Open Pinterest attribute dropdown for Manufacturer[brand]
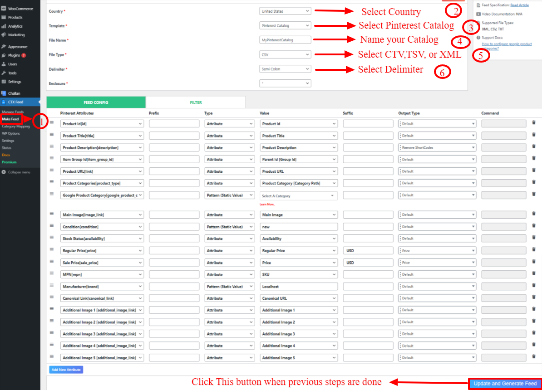Screen dimensions: 542x390 point(102,286)
